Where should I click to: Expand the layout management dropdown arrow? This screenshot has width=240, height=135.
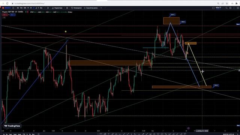tap(223, 8)
